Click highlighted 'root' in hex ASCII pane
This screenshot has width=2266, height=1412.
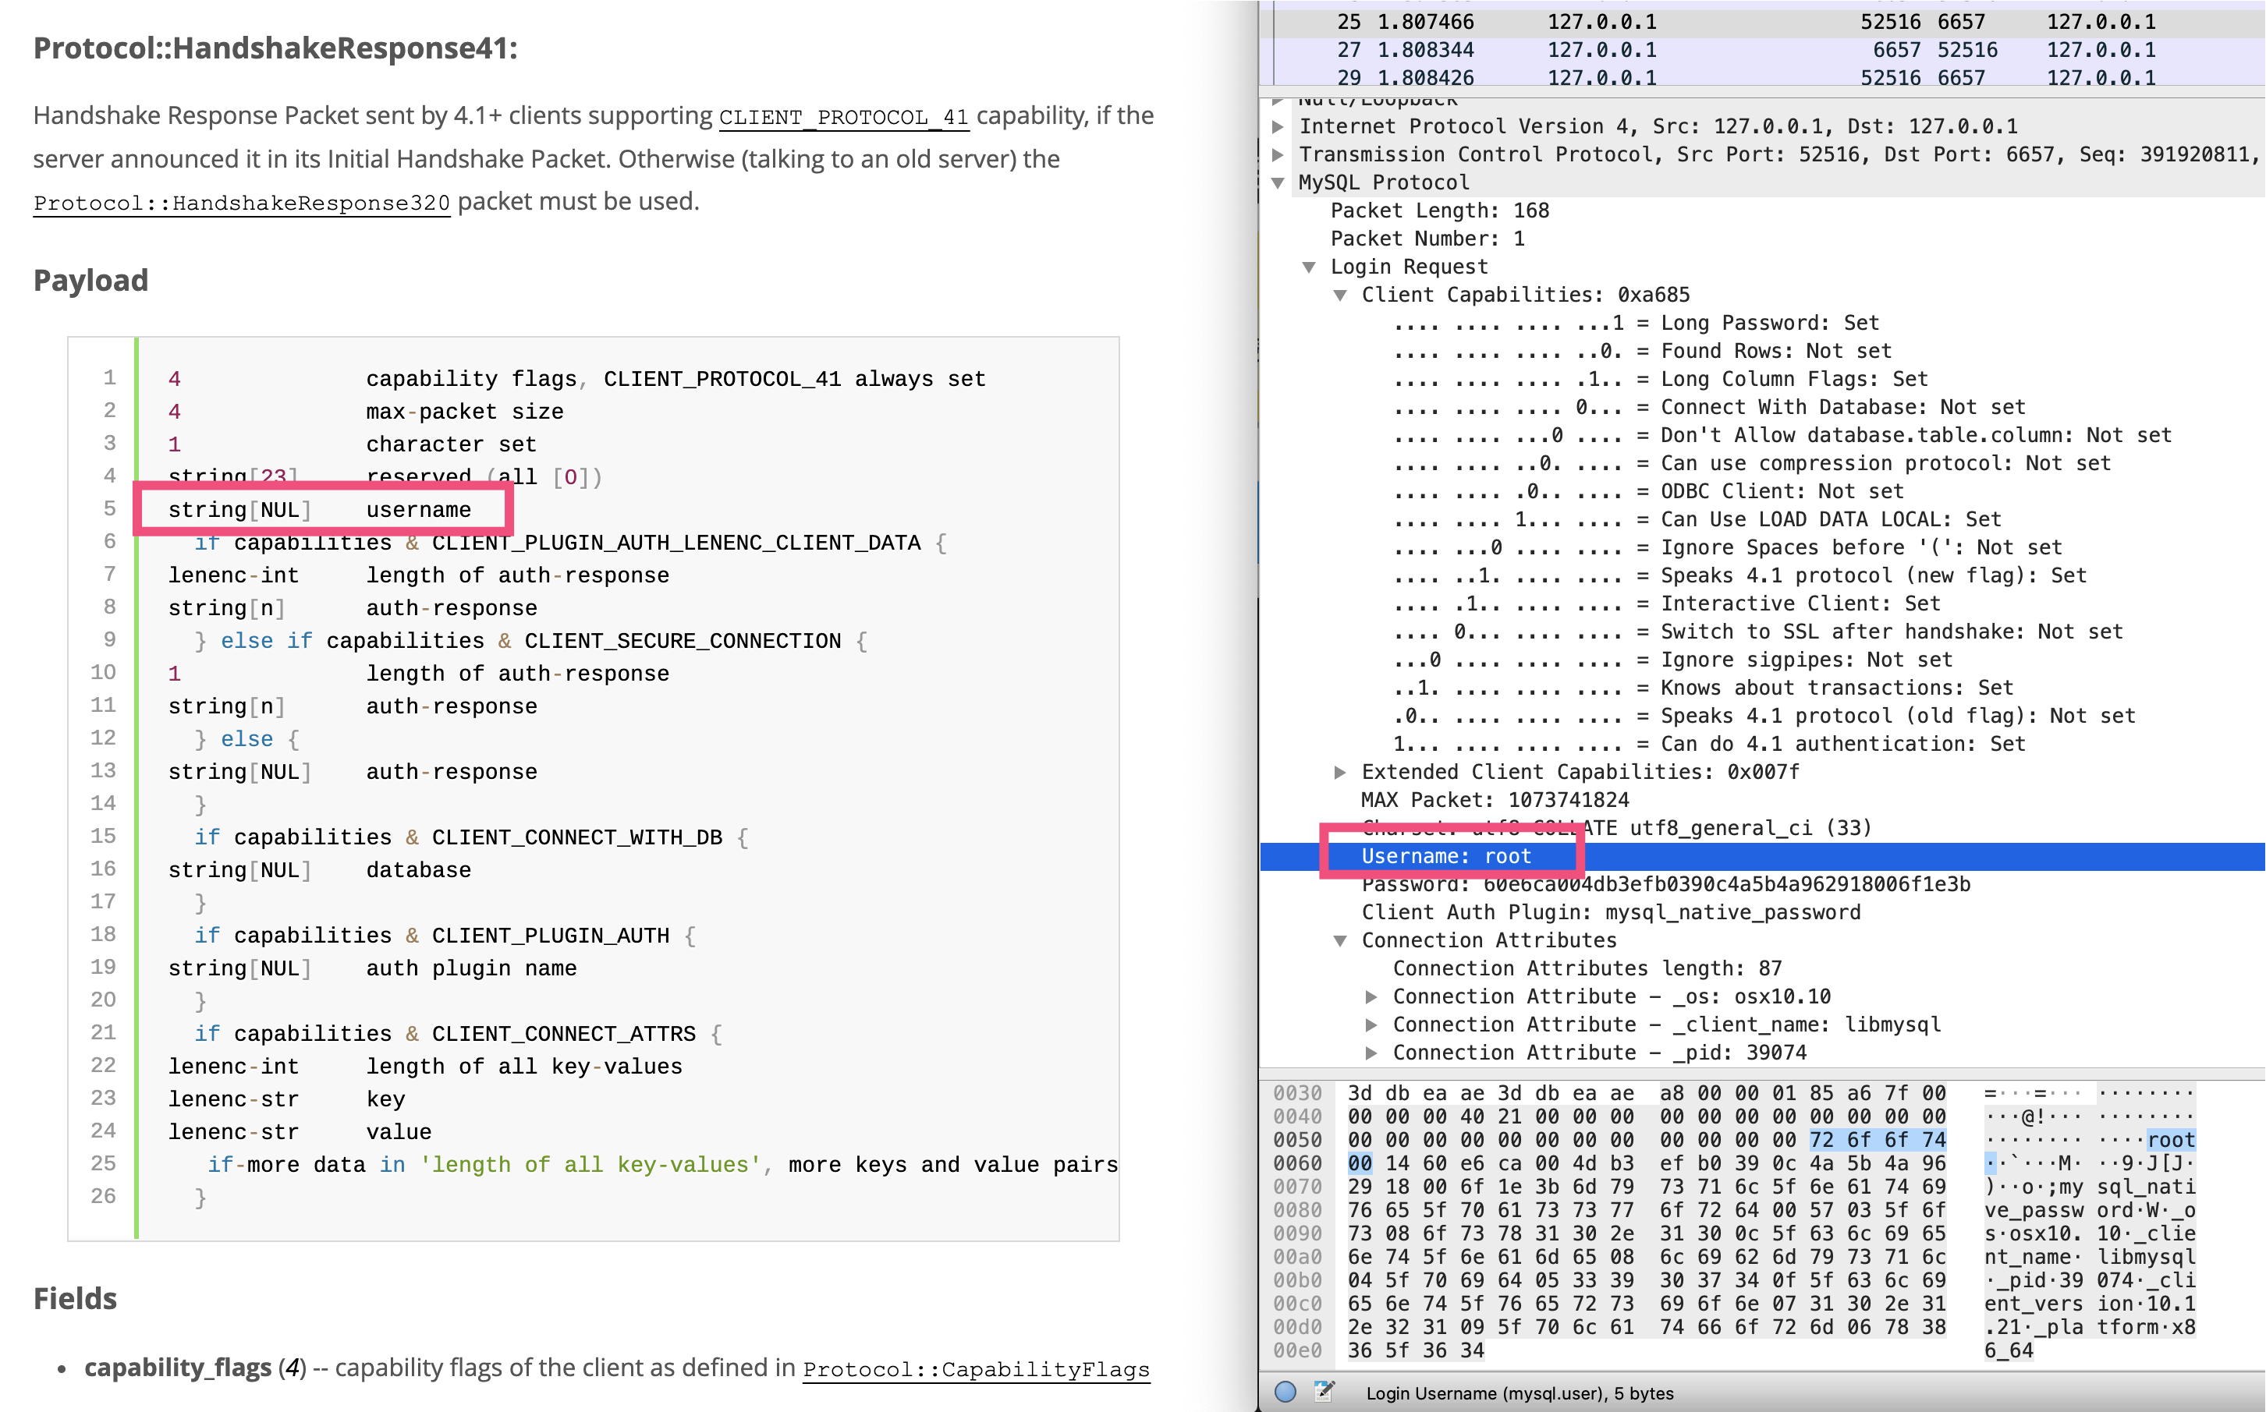[2171, 1139]
